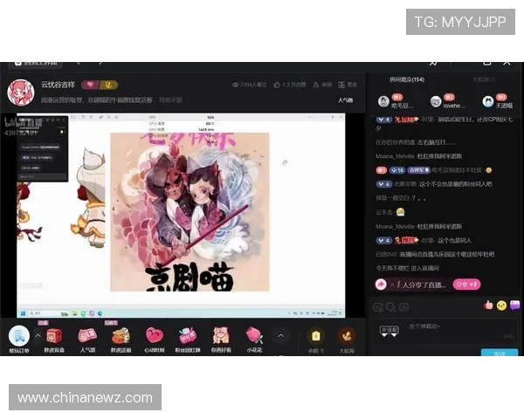Open viewer lovehe...'s avatar in the top rank
The height and width of the screenshot is (419, 524).
click(436, 101)
